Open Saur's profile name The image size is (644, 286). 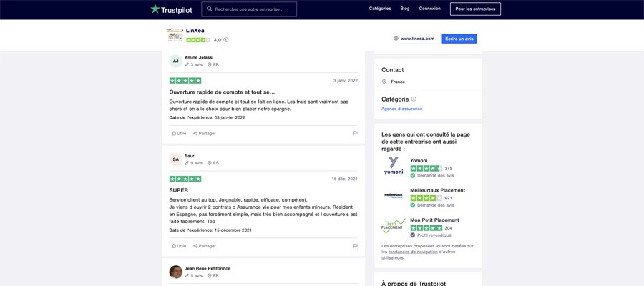click(190, 156)
